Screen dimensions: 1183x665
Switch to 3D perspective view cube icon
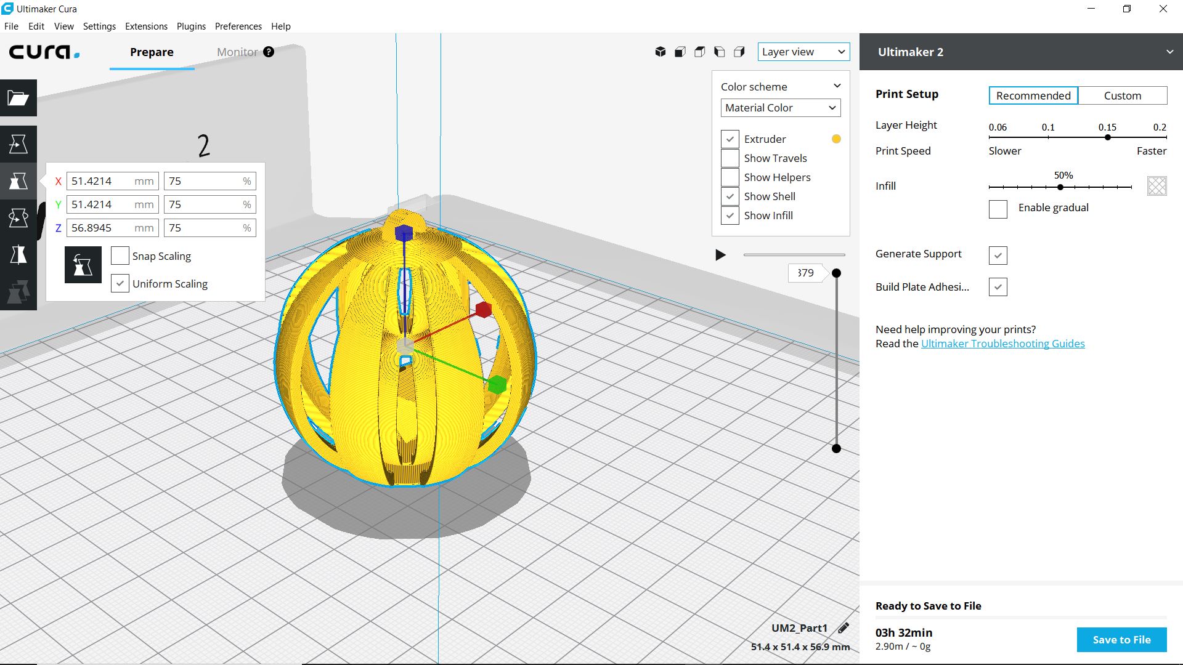(x=661, y=52)
